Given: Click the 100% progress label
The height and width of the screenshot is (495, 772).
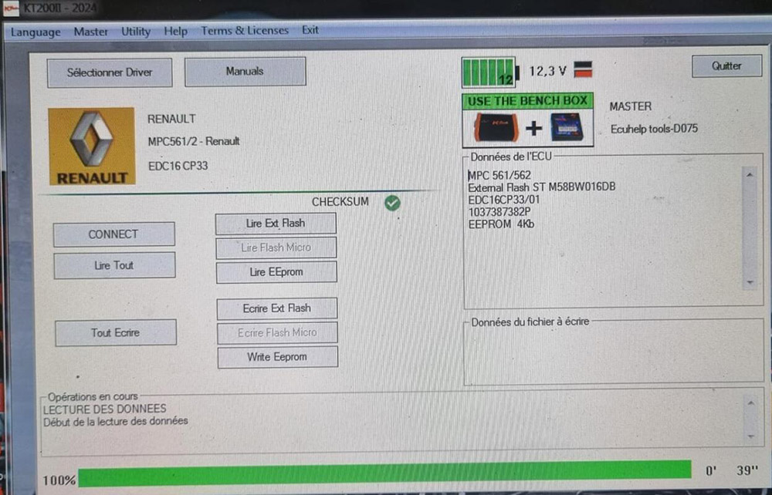Looking at the screenshot, I should pyautogui.click(x=59, y=480).
